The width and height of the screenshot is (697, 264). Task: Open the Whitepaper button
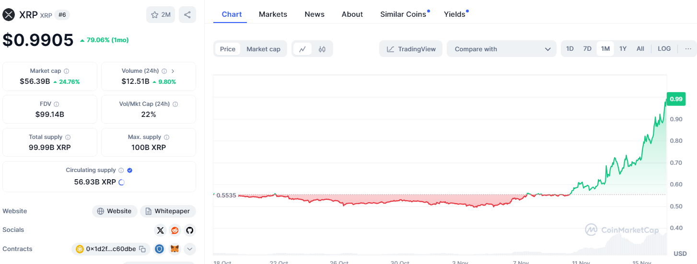point(168,211)
